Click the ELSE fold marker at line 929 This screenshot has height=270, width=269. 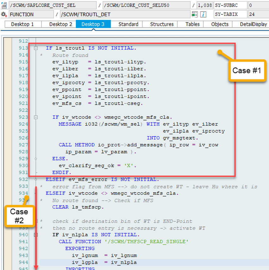(x=36, y=159)
